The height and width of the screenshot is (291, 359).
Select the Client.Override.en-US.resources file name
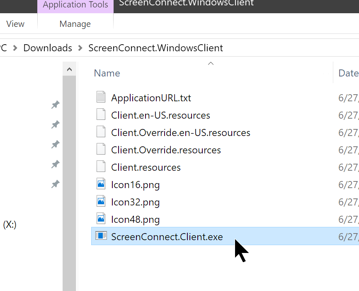click(181, 133)
